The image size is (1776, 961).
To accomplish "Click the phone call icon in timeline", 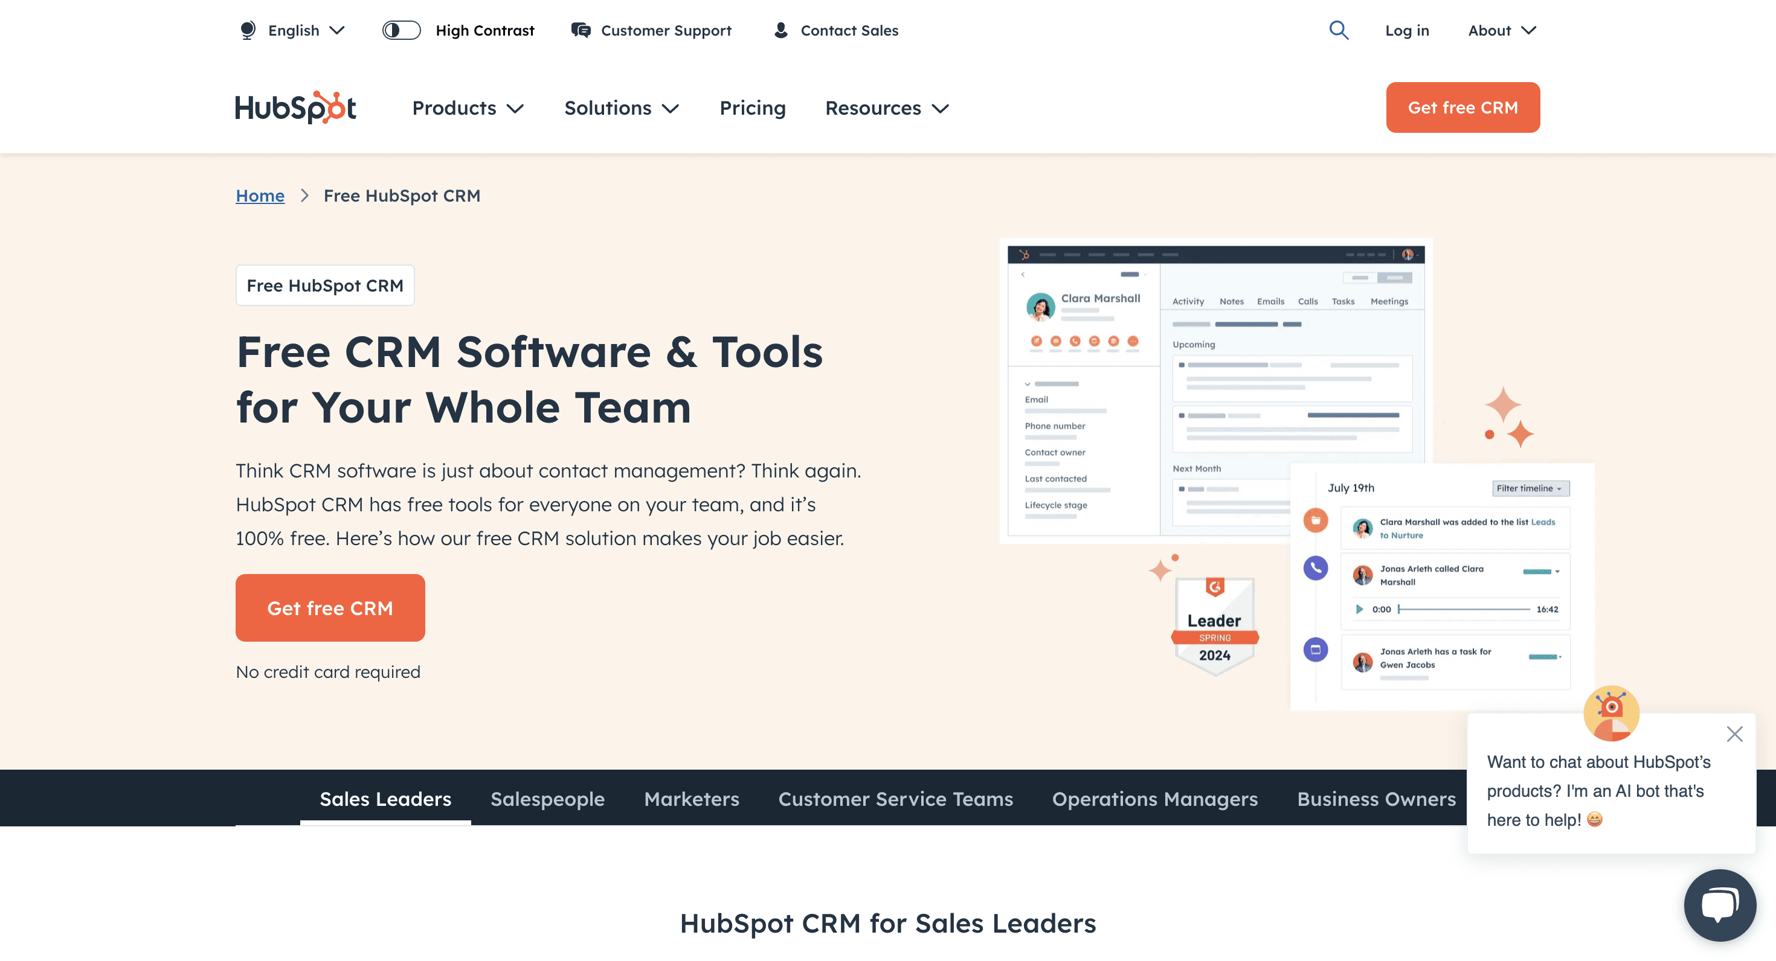I will (x=1316, y=567).
